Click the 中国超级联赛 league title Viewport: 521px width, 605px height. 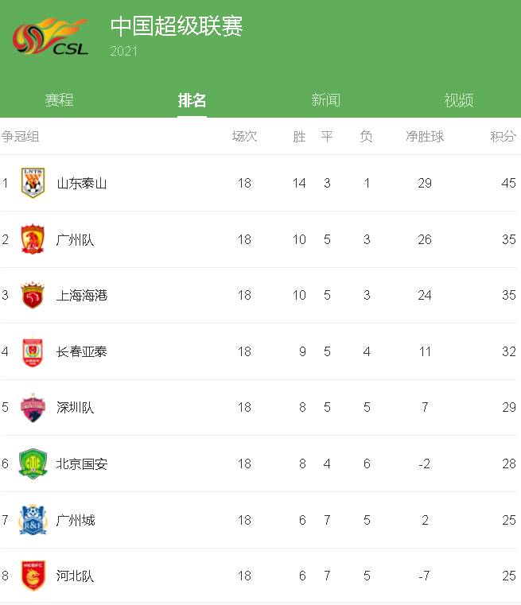click(x=177, y=26)
